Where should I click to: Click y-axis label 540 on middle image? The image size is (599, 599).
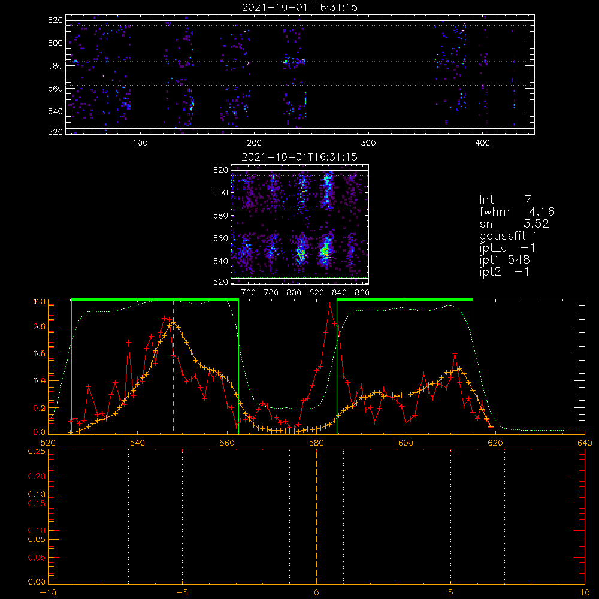tap(220, 261)
